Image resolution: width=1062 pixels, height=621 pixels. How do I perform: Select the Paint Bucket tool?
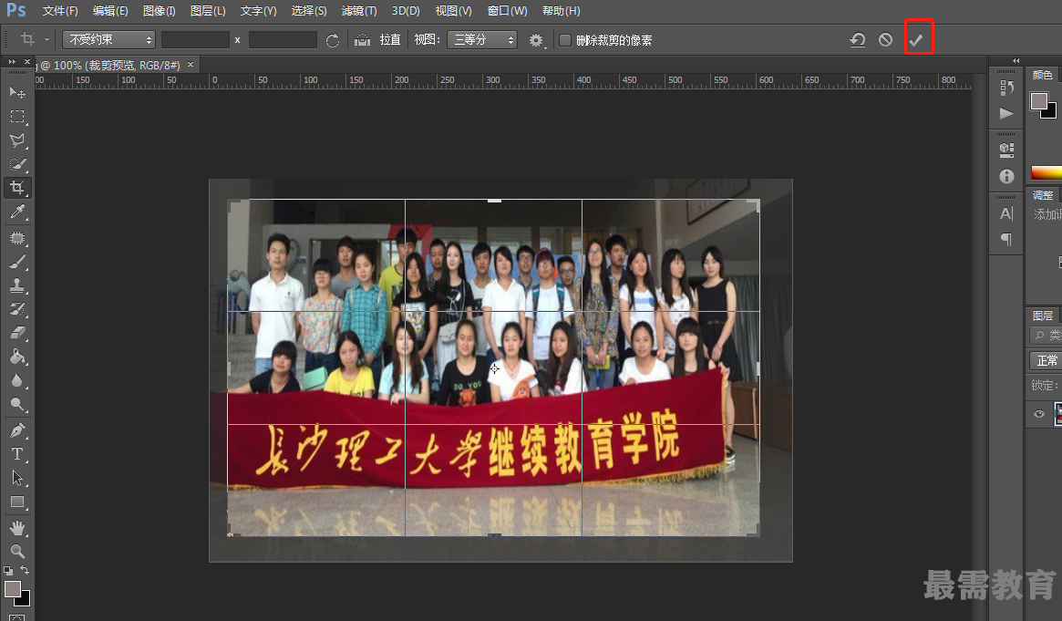[x=17, y=357]
